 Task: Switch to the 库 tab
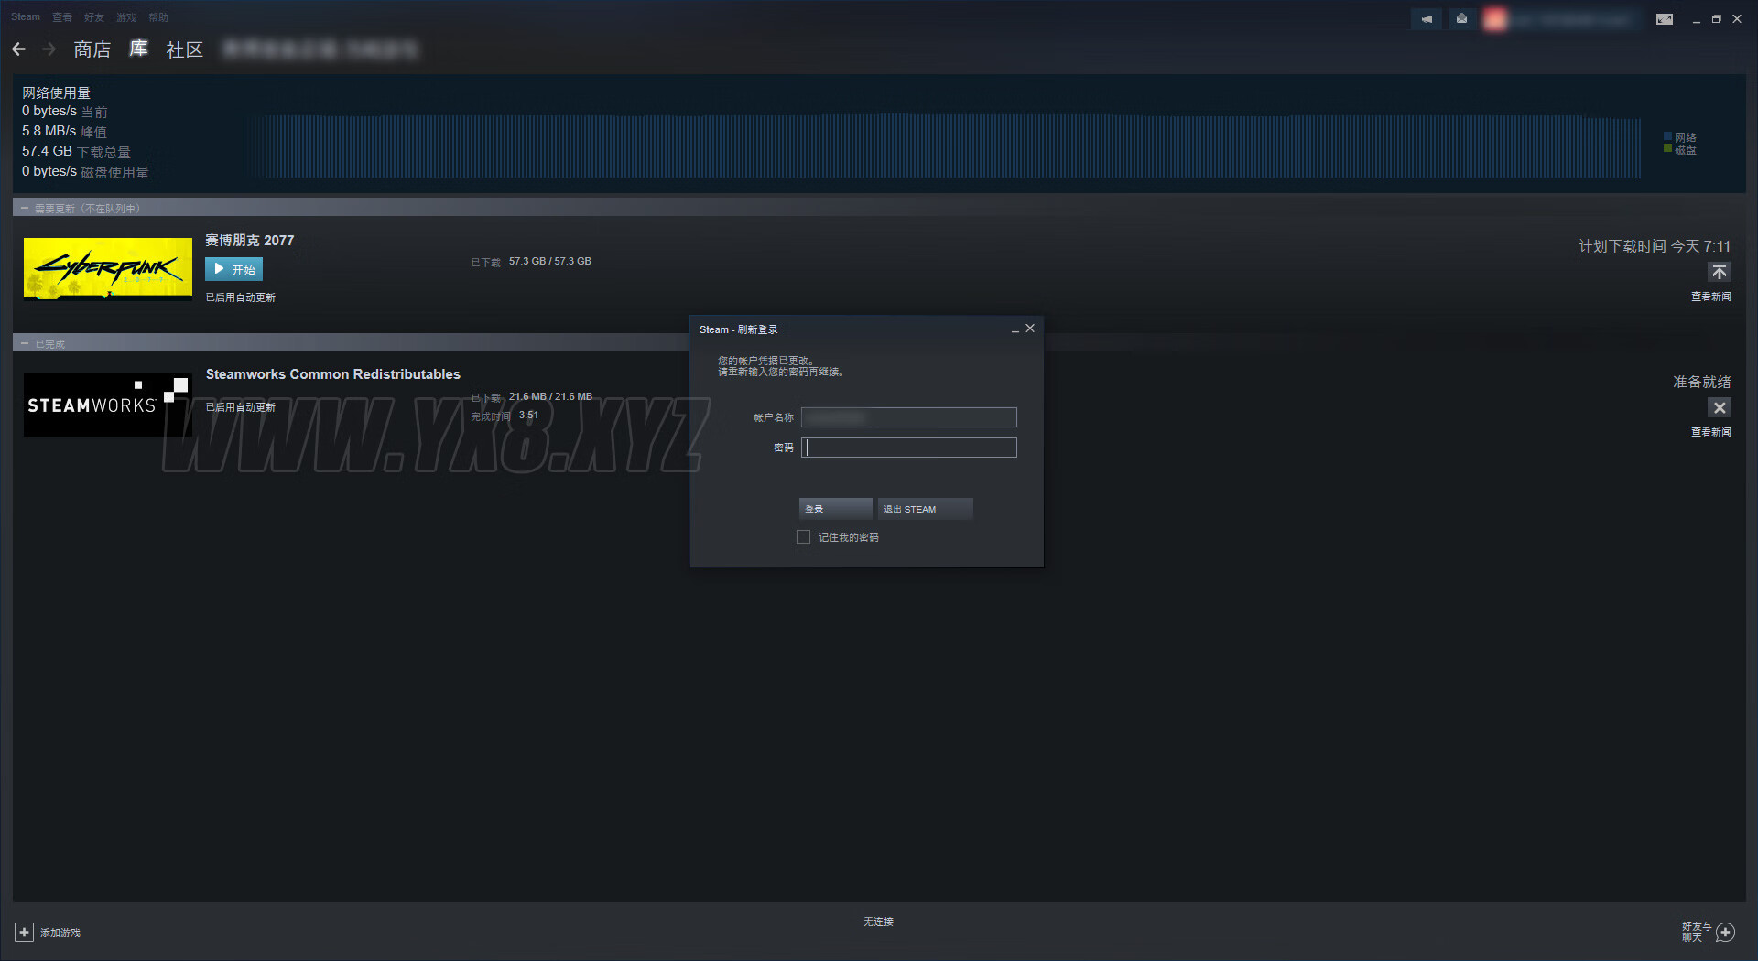click(x=138, y=49)
